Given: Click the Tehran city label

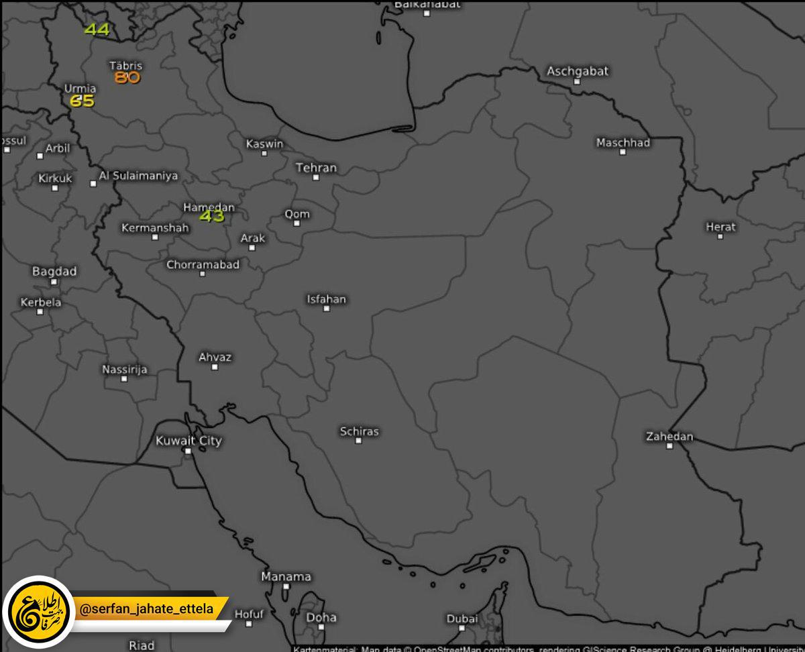Looking at the screenshot, I should pos(316,168).
